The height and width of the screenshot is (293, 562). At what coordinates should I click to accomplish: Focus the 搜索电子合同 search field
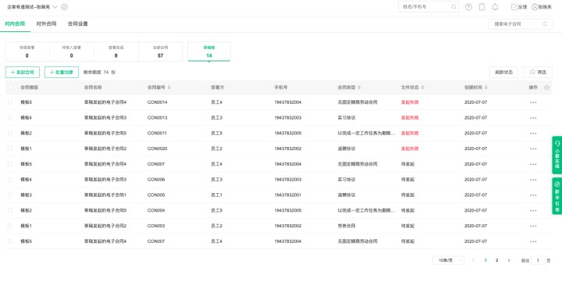(521, 24)
